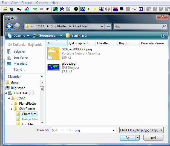Collapse the Yerel Disk (C:) tree node
The width and height of the screenshot is (170, 146).
tap(6, 93)
